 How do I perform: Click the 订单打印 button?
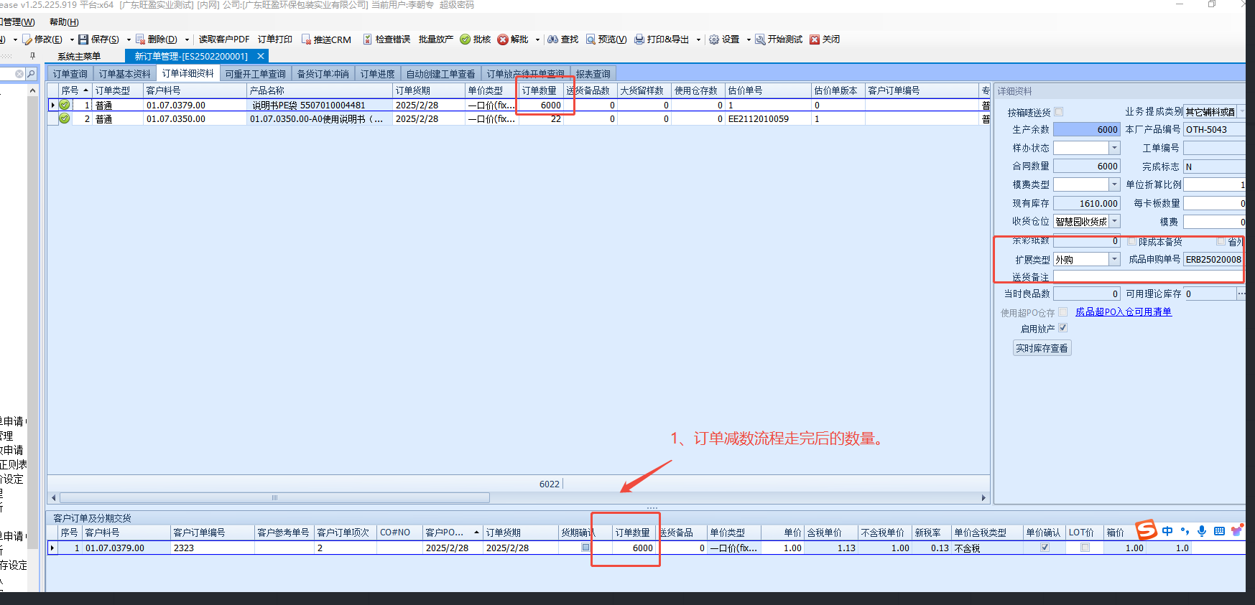(275, 39)
